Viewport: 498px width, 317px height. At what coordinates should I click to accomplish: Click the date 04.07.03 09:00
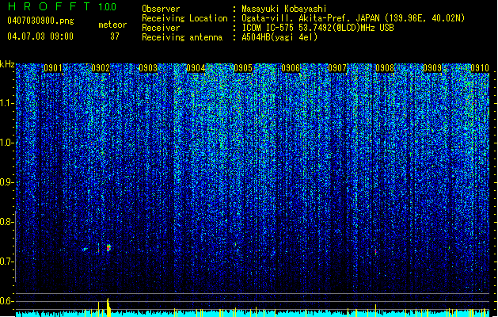pos(40,36)
